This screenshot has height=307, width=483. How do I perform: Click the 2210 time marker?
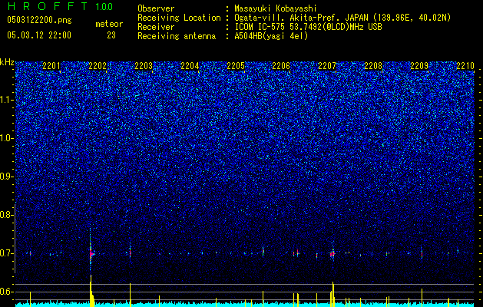coord(465,66)
